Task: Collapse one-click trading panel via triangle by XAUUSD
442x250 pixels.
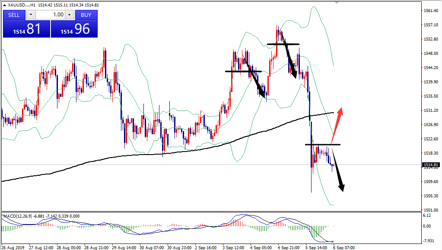Action: click(x=4, y=5)
